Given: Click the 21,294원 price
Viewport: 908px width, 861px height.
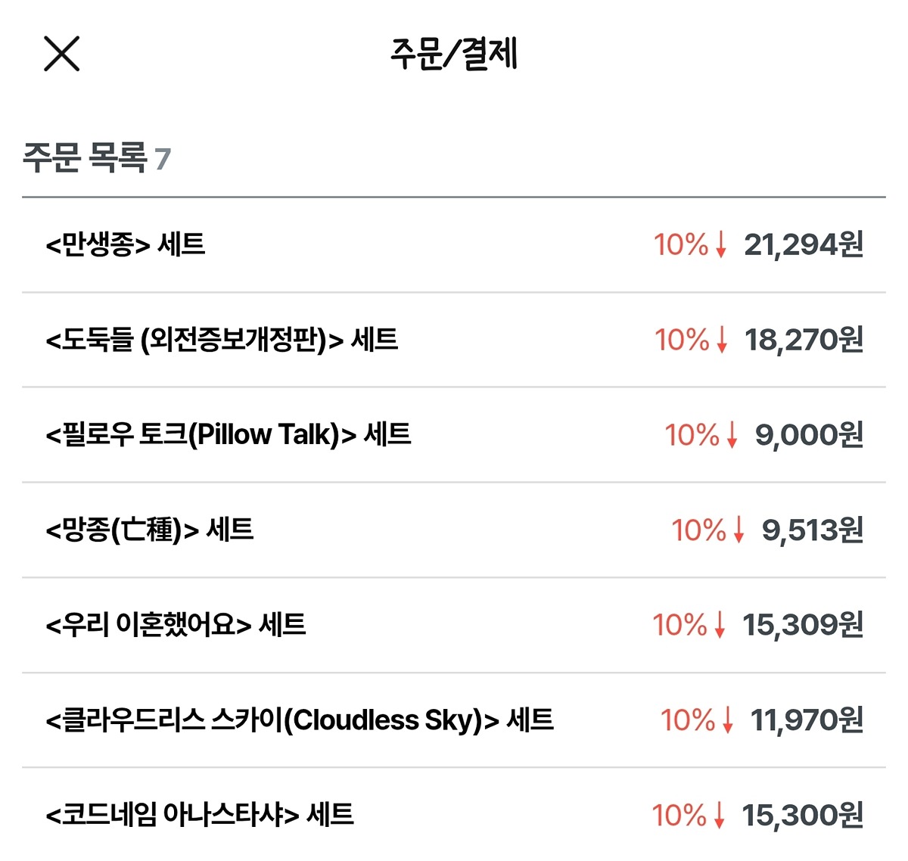Looking at the screenshot, I should click(x=804, y=245).
